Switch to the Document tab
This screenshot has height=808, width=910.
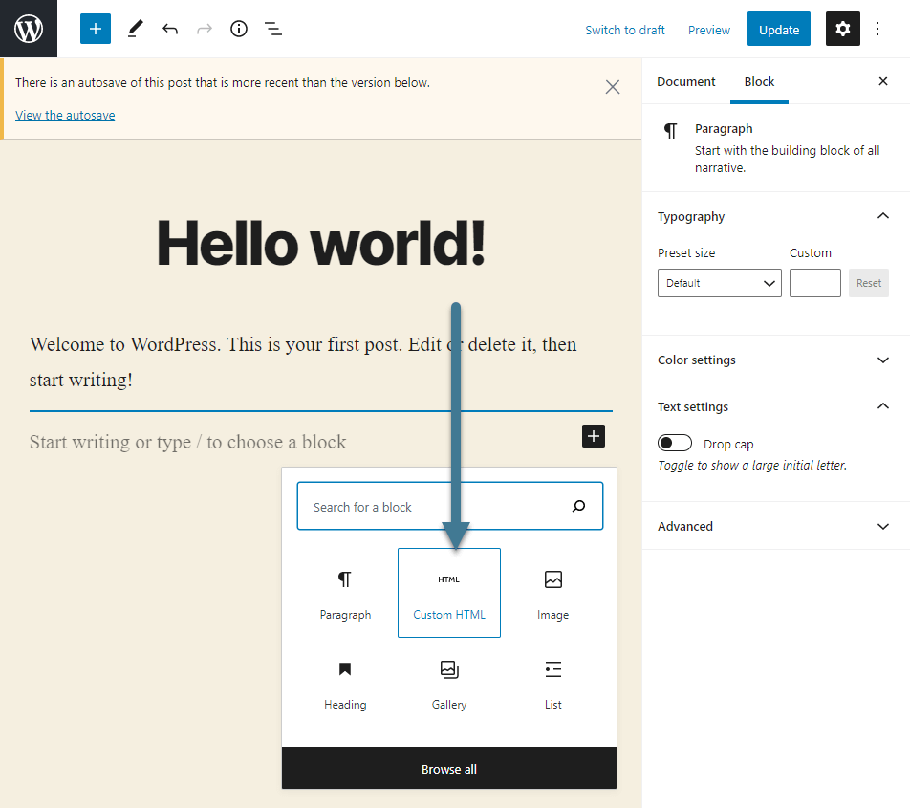(685, 81)
